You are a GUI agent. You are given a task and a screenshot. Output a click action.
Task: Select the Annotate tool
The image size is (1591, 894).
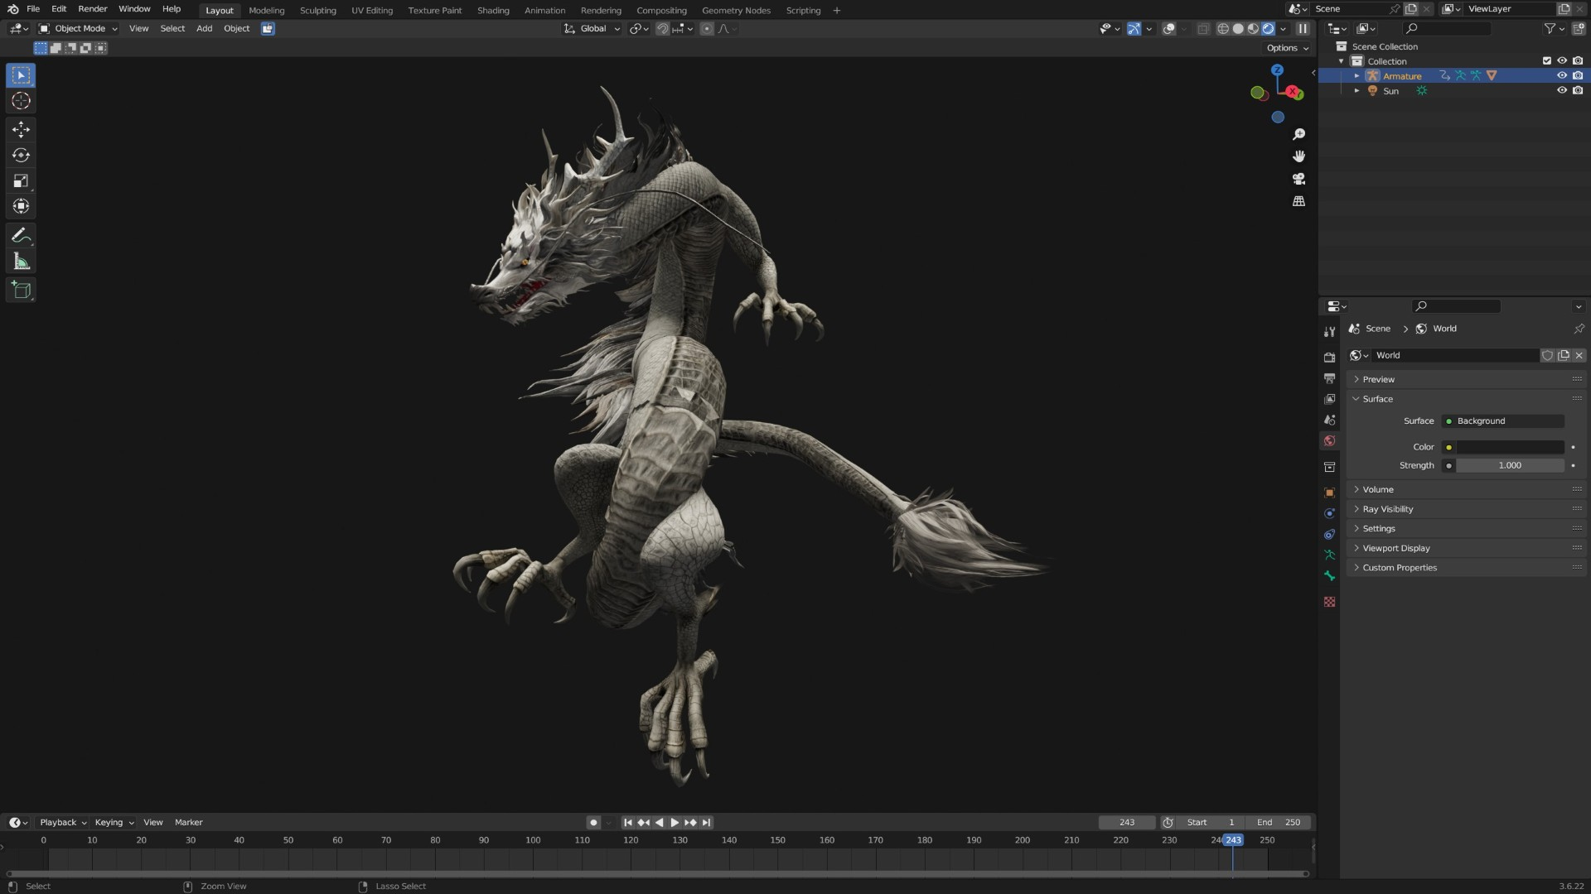coord(21,236)
